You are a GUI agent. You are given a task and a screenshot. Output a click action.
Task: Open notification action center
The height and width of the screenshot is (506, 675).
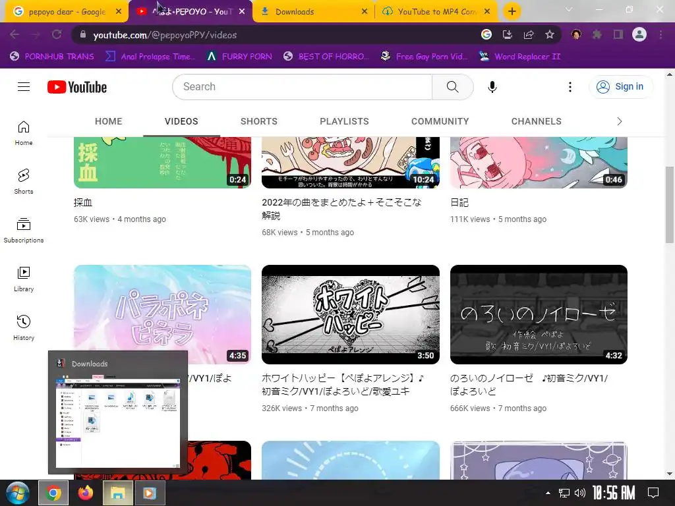(x=653, y=493)
